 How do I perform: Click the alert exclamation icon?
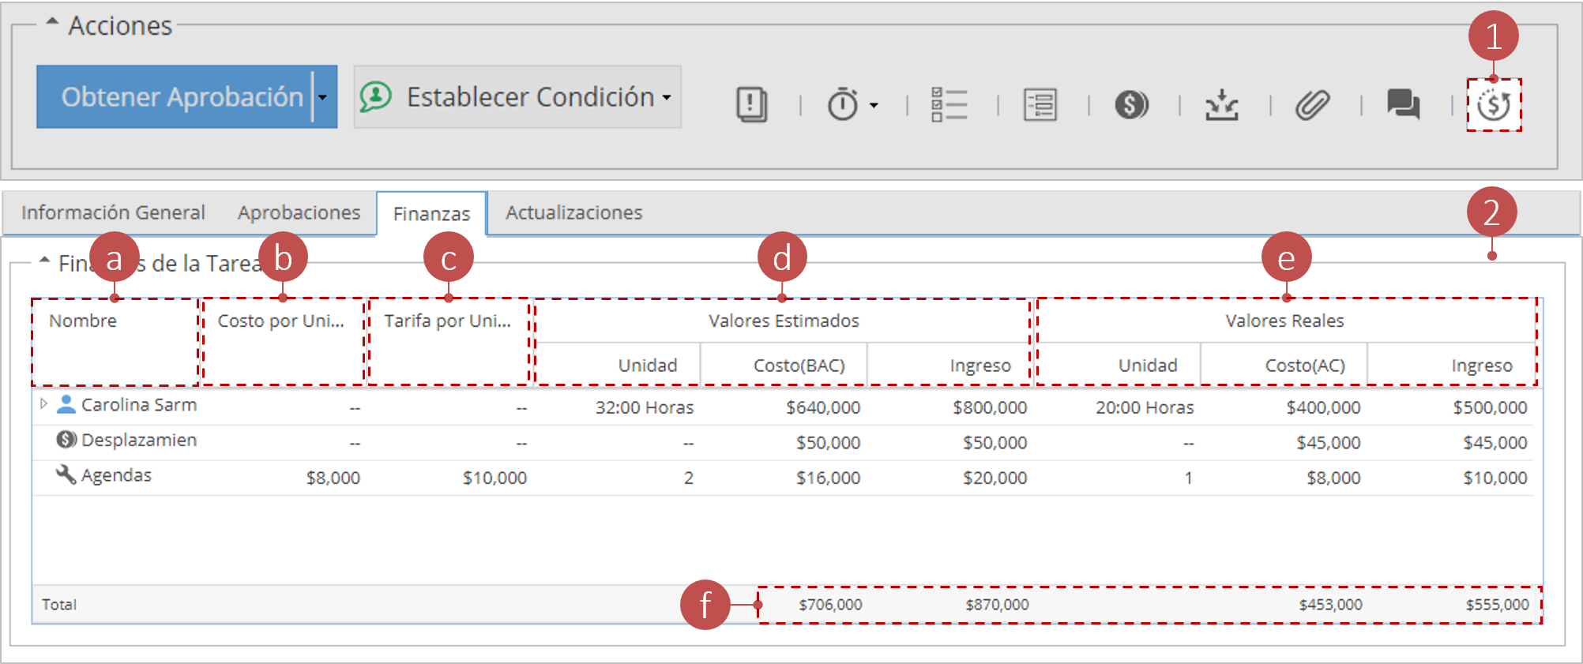(x=751, y=104)
